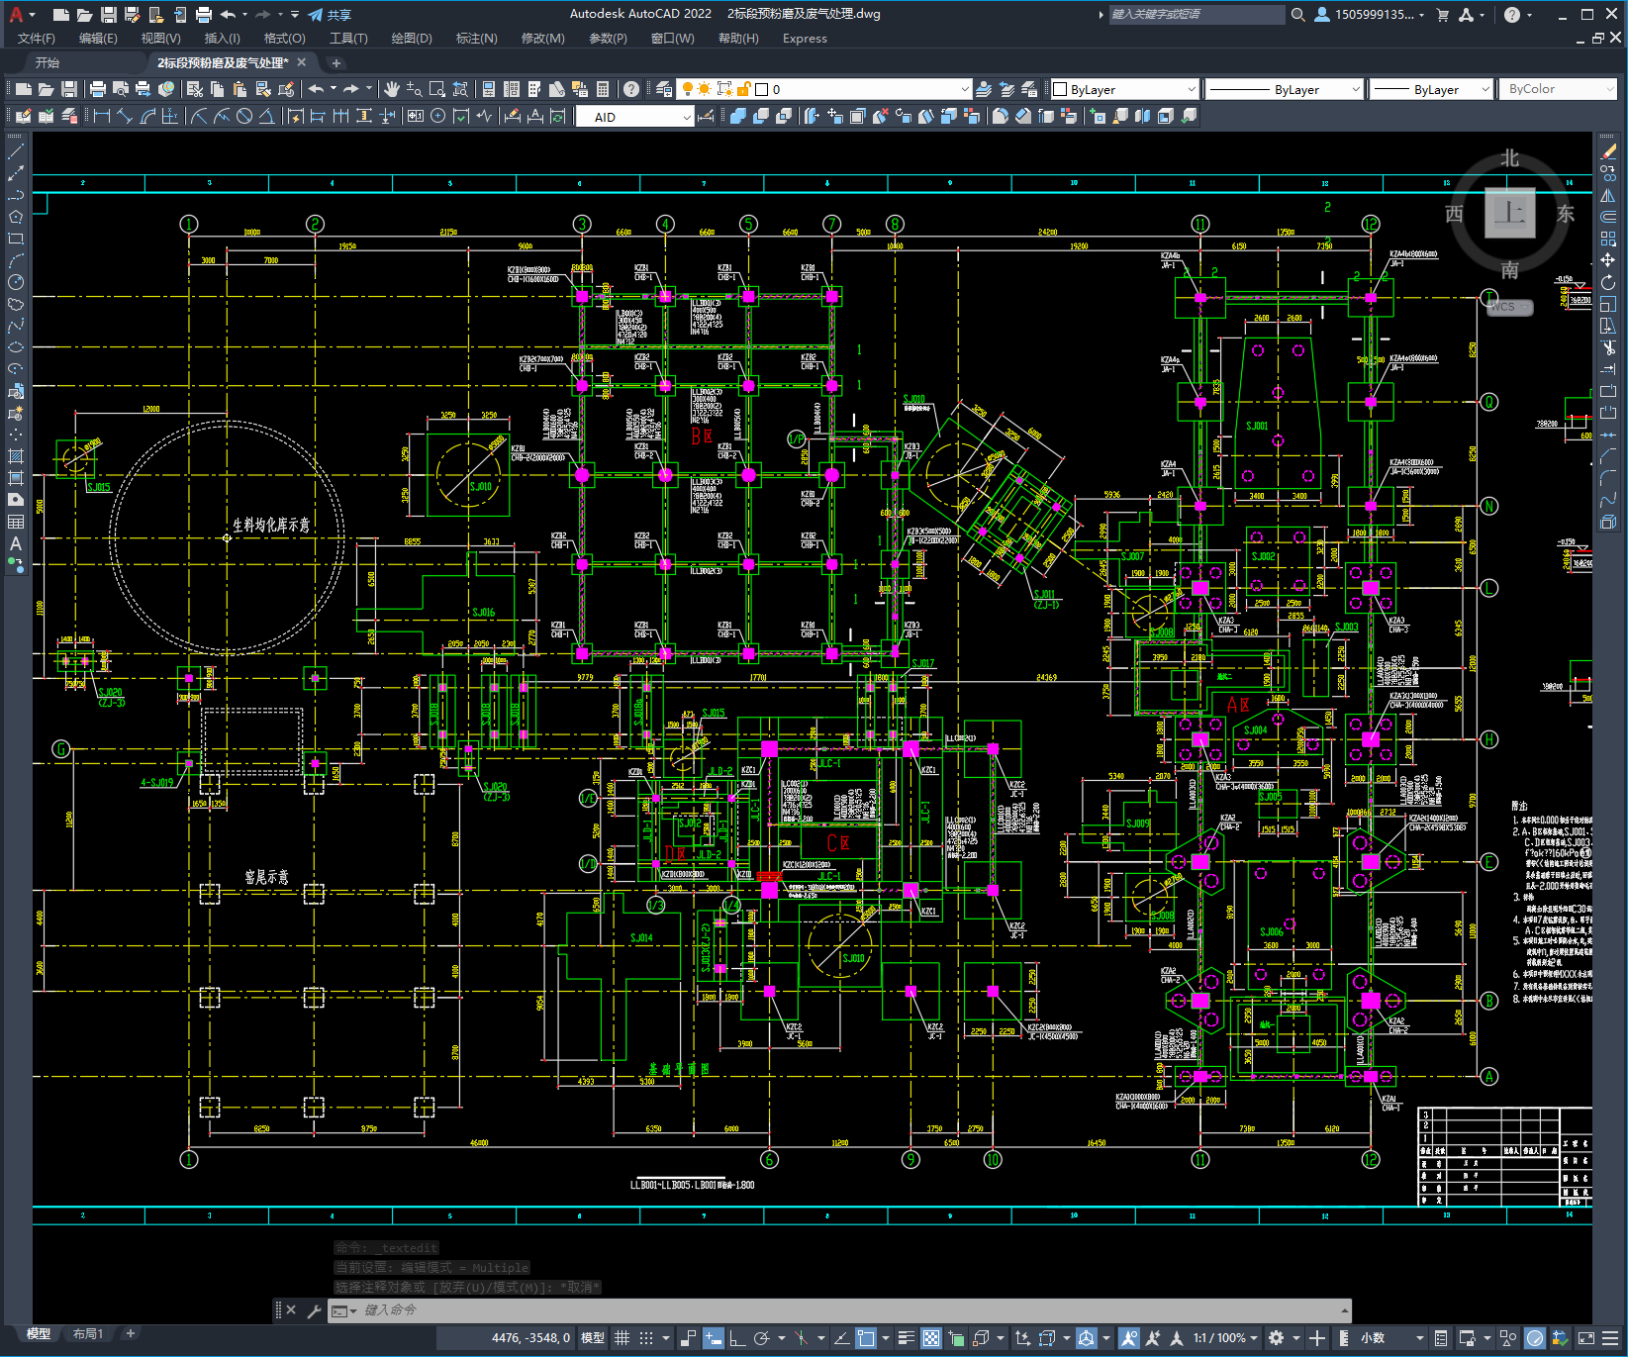This screenshot has width=1628, height=1357.
Task: Click the Workspace Switching gear icon
Action: (1277, 1338)
